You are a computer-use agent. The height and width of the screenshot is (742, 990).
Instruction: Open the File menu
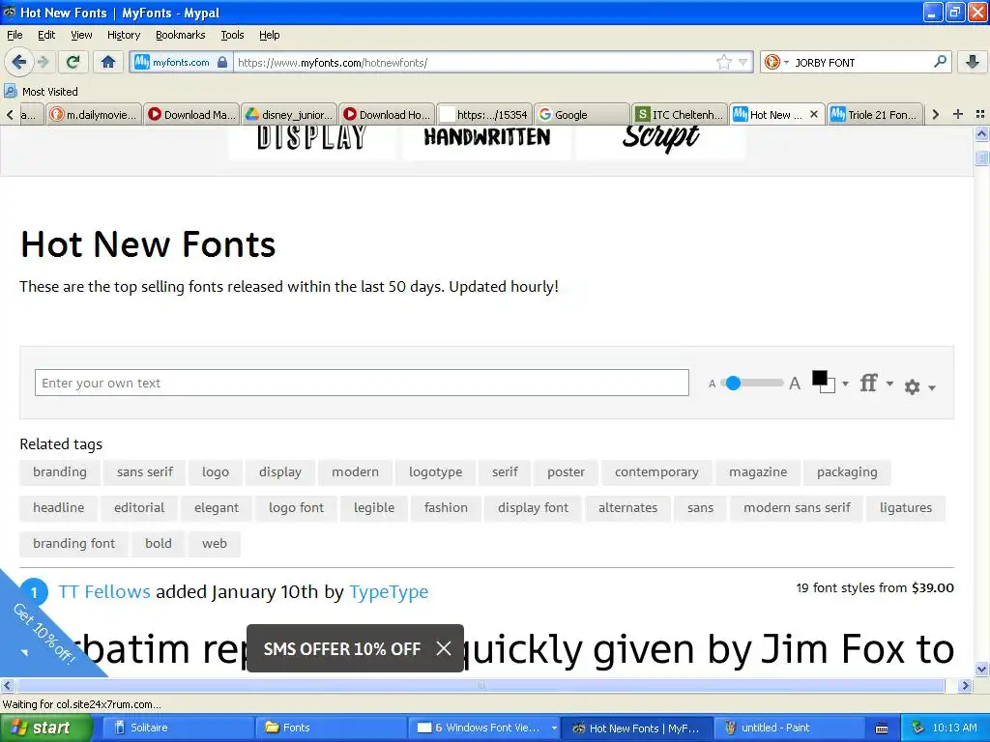point(15,35)
